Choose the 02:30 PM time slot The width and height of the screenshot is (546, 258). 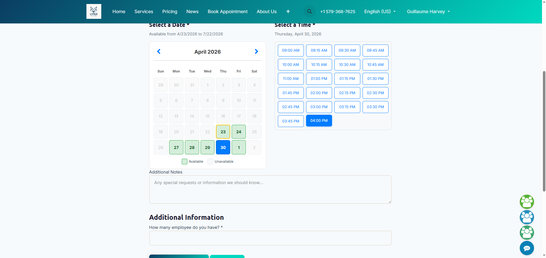375,93
